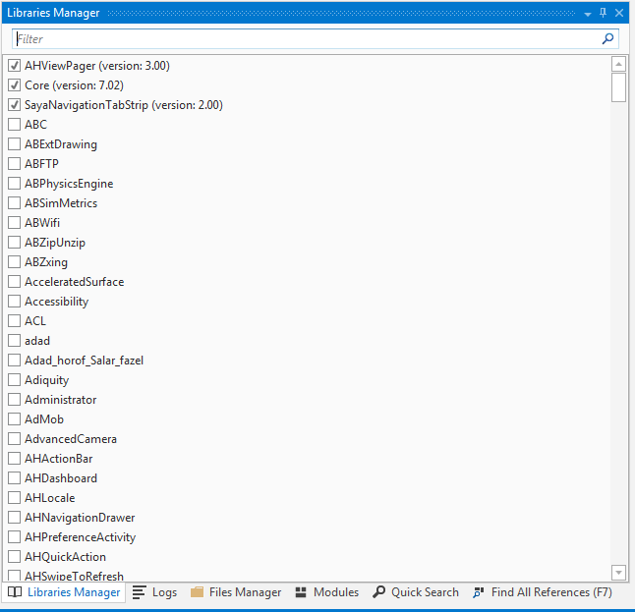Click the Libraries Manager book icon
635x612 pixels.
click(15, 592)
